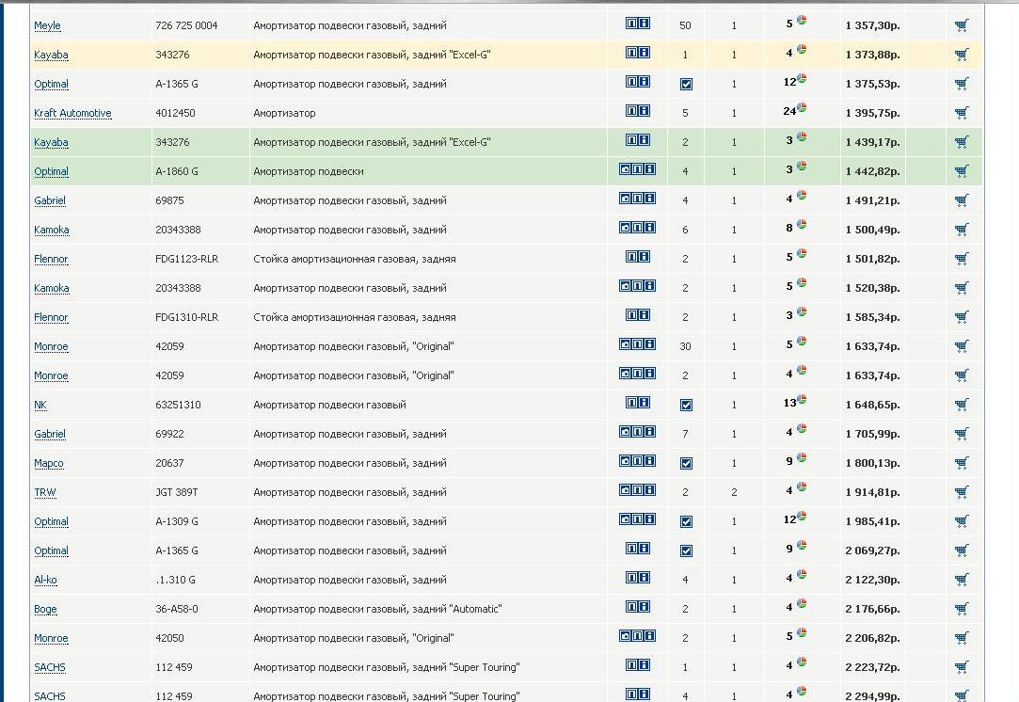Click info icon in TRW JGT 389T row

(x=649, y=491)
